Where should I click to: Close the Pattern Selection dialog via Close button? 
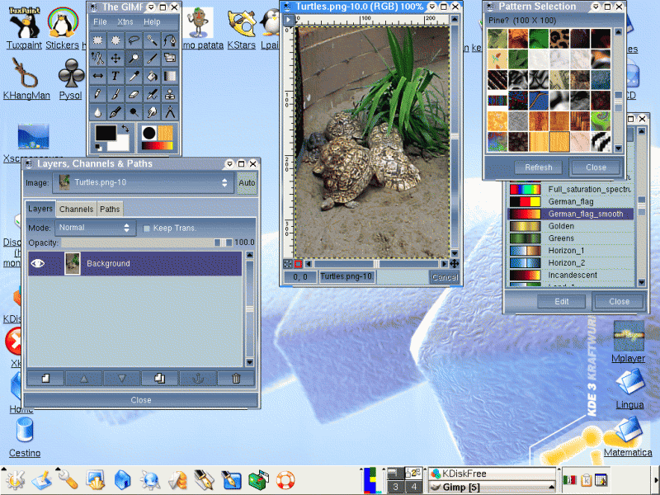[x=596, y=167]
